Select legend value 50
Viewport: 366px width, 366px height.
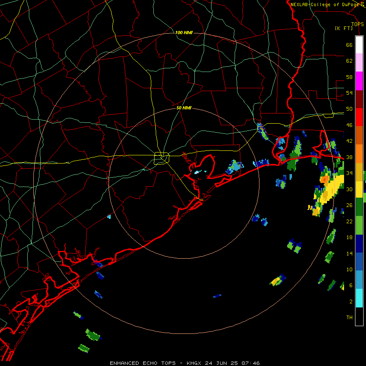[x=349, y=109]
